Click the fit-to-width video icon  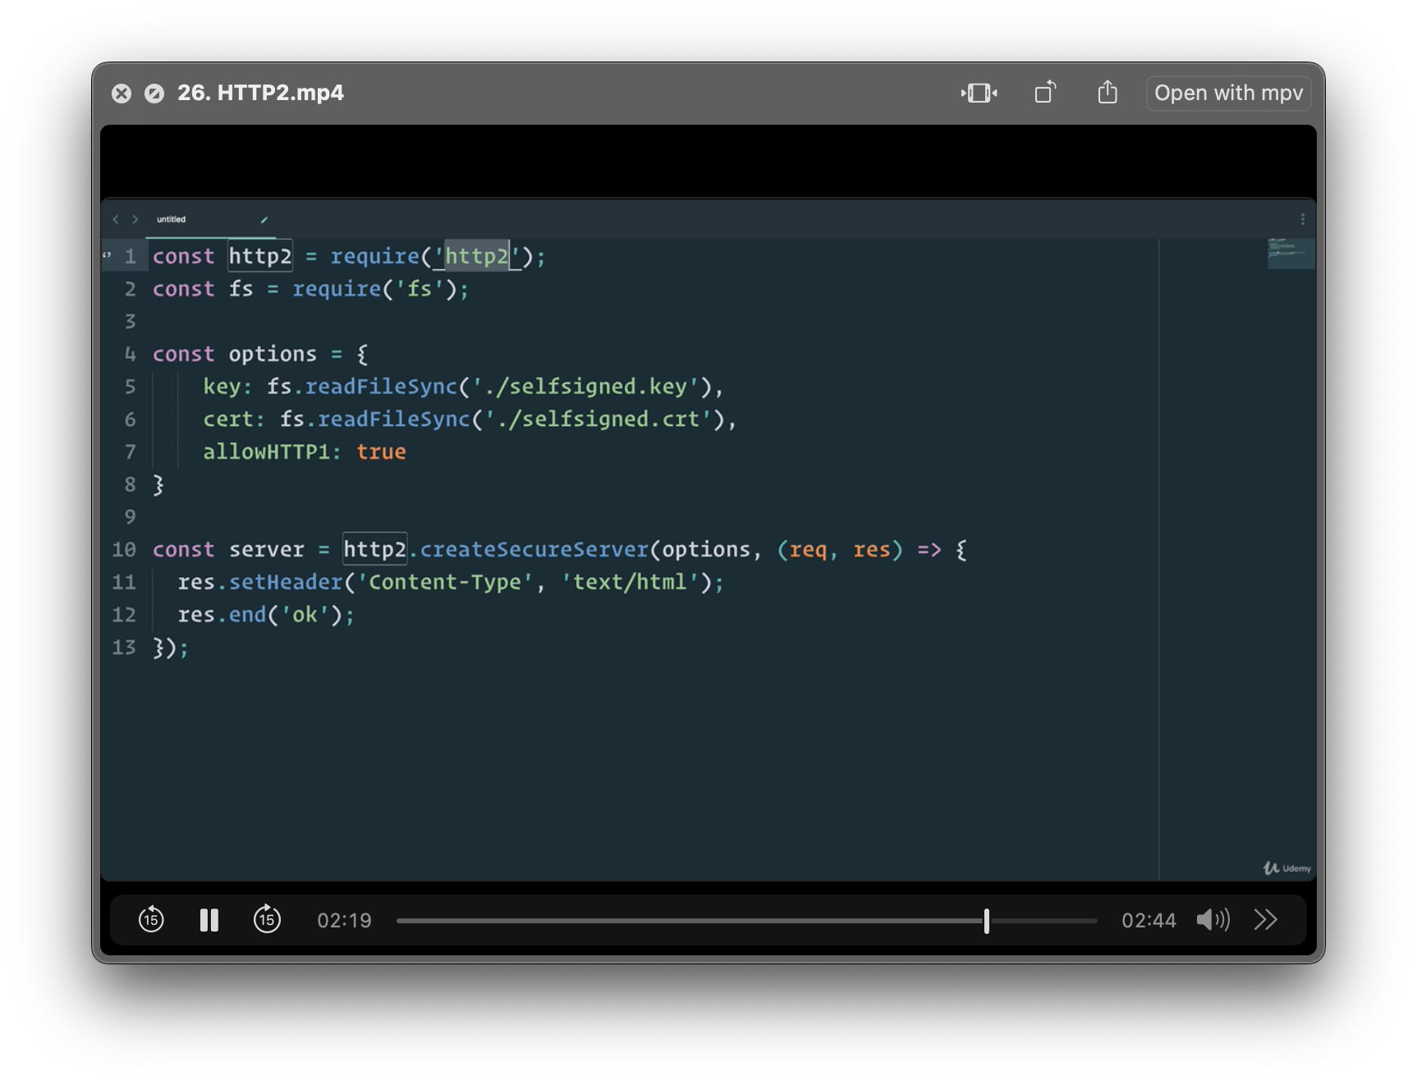(x=979, y=93)
